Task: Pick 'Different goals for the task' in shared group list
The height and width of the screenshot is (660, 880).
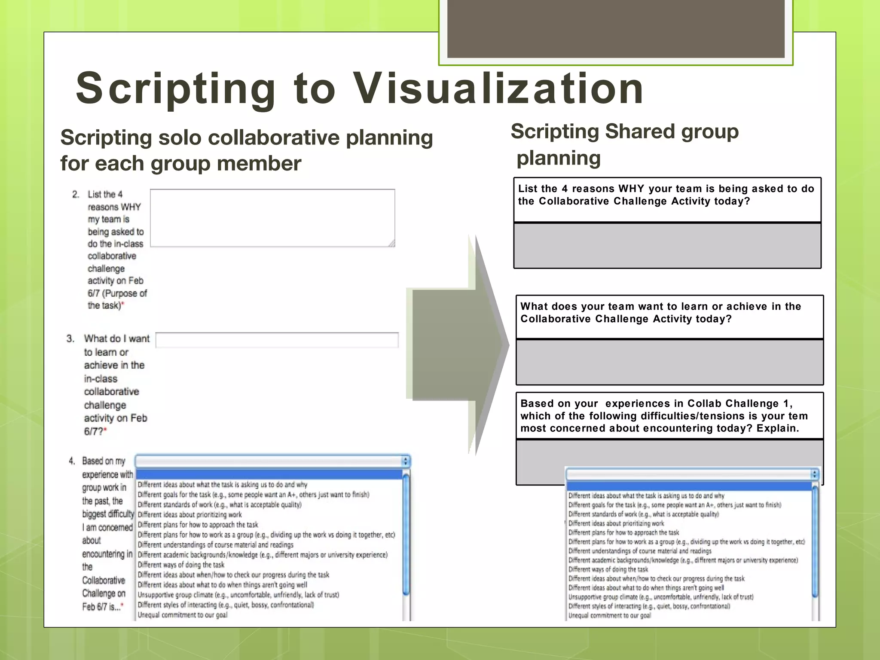Action: tap(675, 505)
